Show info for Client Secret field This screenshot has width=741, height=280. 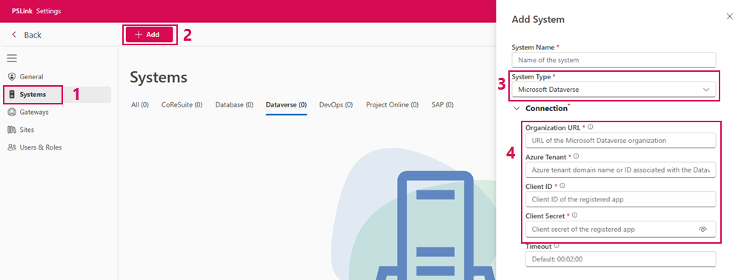[575, 215]
